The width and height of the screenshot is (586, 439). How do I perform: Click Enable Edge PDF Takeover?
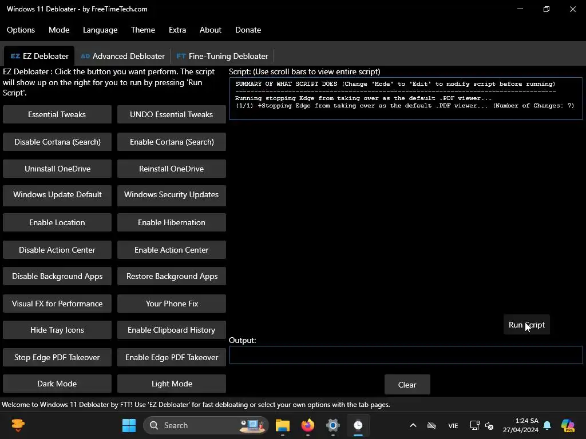pyautogui.click(x=171, y=357)
